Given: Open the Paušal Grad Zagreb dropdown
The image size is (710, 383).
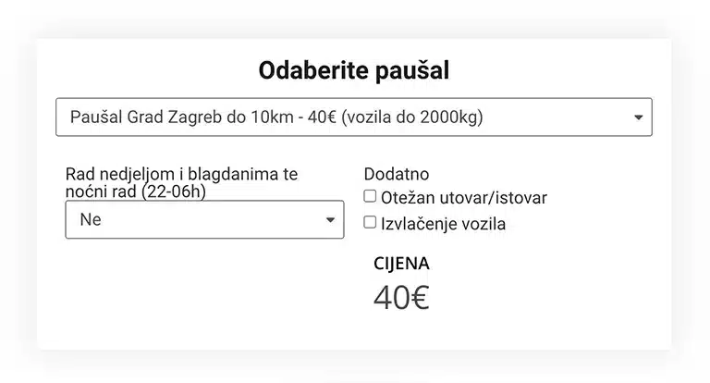Looking at the screenshot, I should pos(353,117).
